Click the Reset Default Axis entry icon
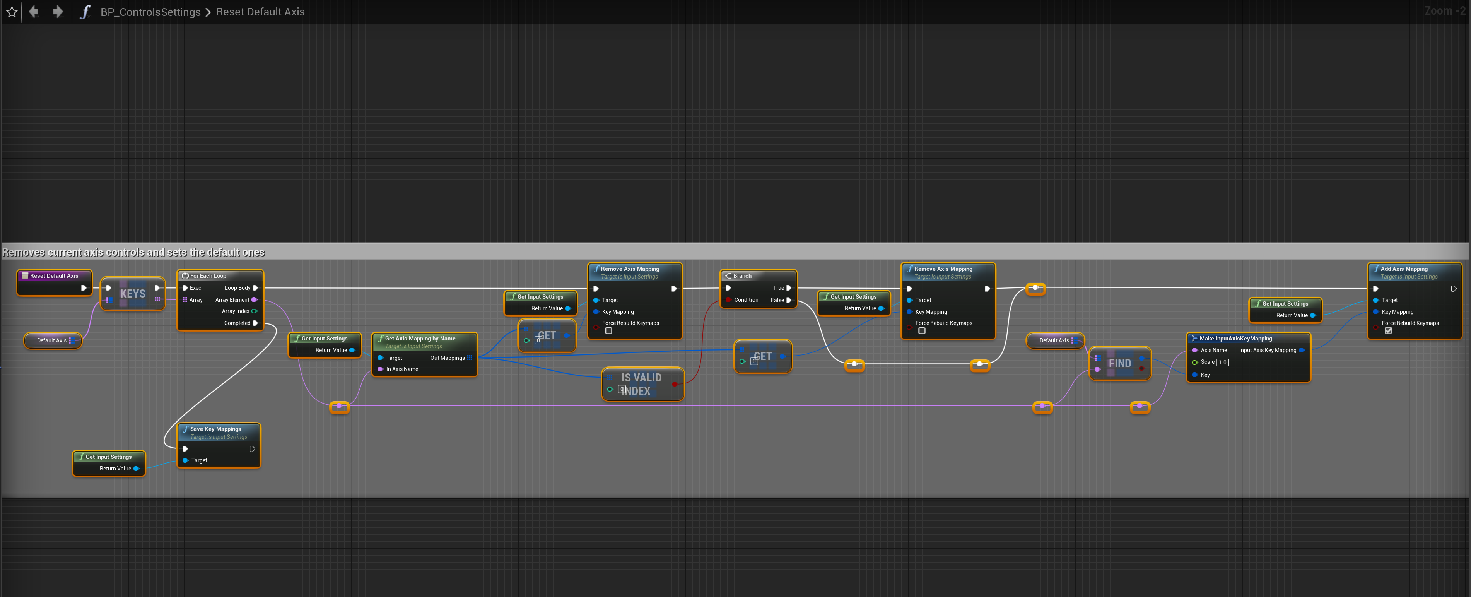Screen dimensions: 1471x597 (x=25, y=276)
